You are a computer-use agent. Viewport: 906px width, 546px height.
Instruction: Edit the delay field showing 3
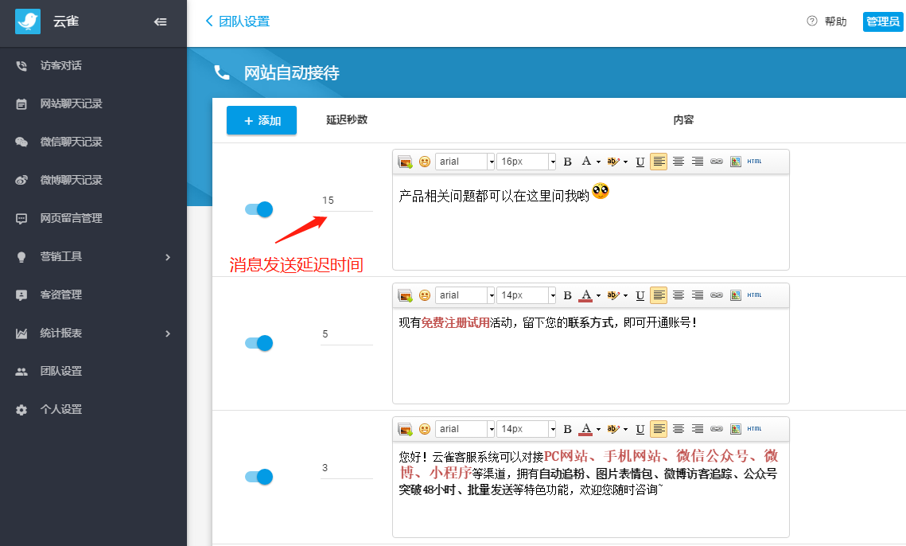click(x=347, y=468)
